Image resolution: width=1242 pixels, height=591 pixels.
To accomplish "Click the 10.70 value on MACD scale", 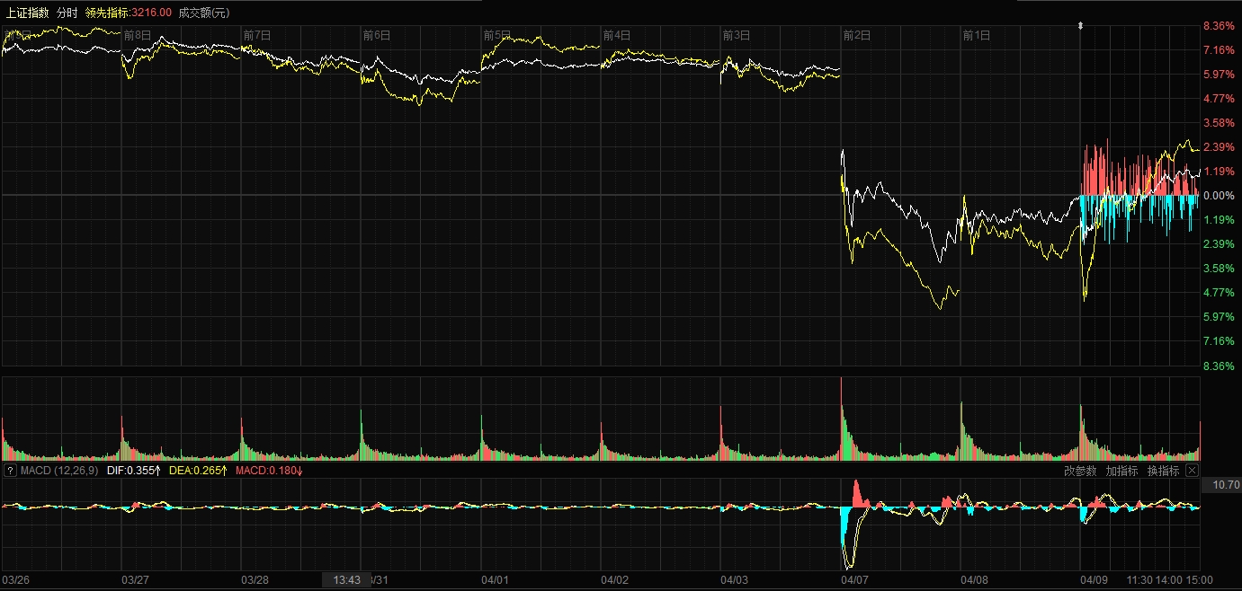I will tap(1226, 485).
